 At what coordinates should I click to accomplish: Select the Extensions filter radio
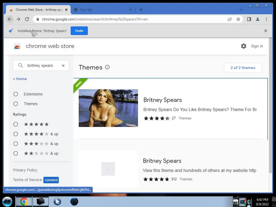(x=16, y=94)
